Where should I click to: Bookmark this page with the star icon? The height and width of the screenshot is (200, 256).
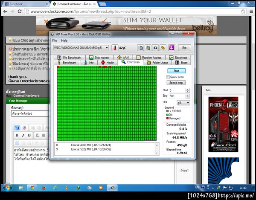coord(243,12)
